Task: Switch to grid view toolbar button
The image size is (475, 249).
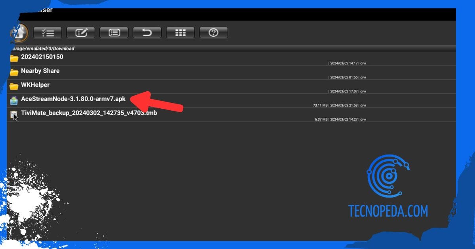Action: (180, 32)
